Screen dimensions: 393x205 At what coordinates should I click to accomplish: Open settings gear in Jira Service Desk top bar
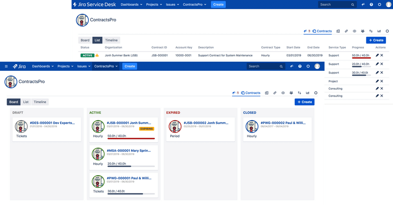click(x=379, y=5)
